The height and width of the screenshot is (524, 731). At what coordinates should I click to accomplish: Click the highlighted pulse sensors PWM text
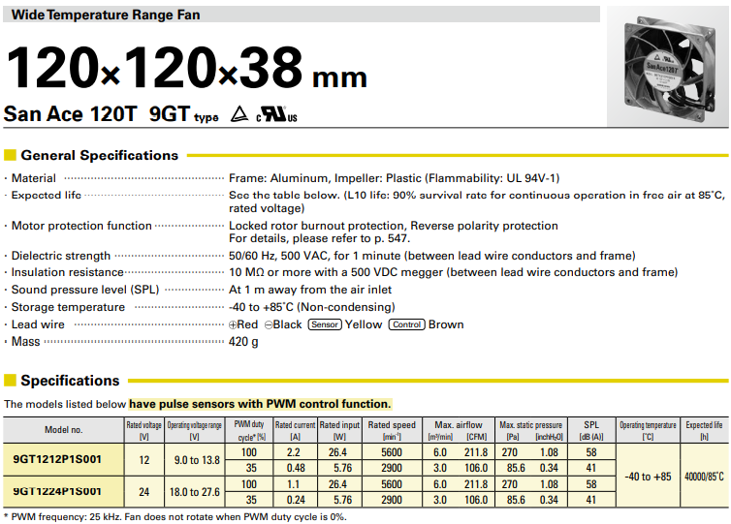click(x=260, y=404)
